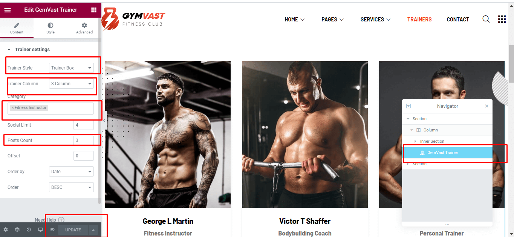The height and width of the screenshot is (237, 514).
Task: Collapse the Trainer settings section
Action: pos(9,50)
